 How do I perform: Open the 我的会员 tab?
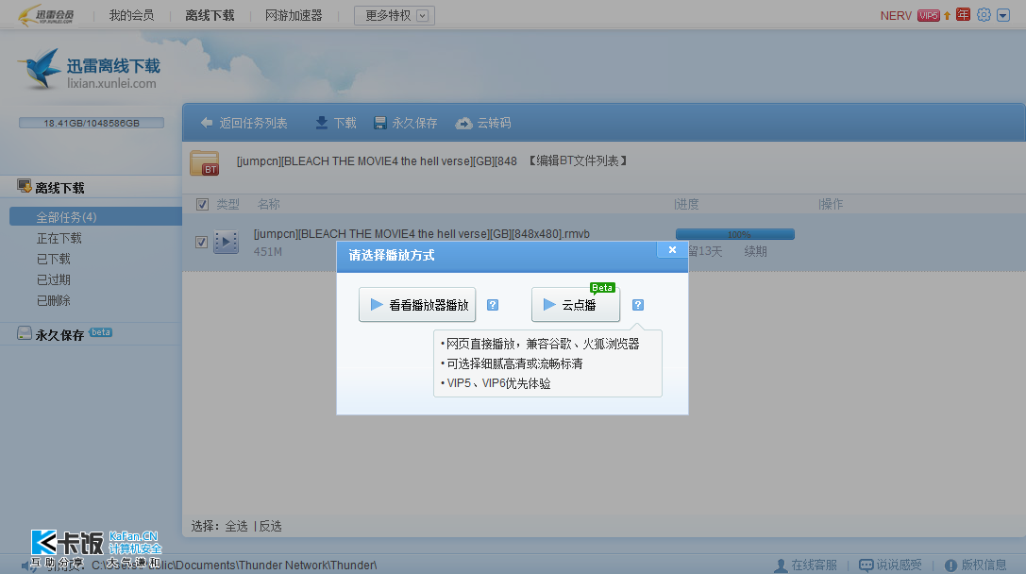click(x=131, y=15)
